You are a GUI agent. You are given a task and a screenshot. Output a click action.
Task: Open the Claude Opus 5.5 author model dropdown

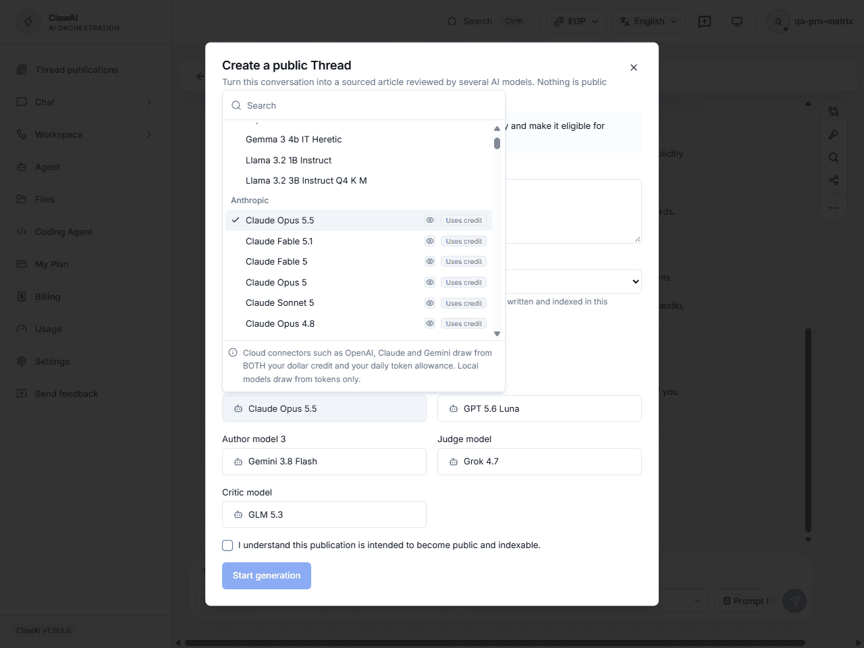coord(324,408)
